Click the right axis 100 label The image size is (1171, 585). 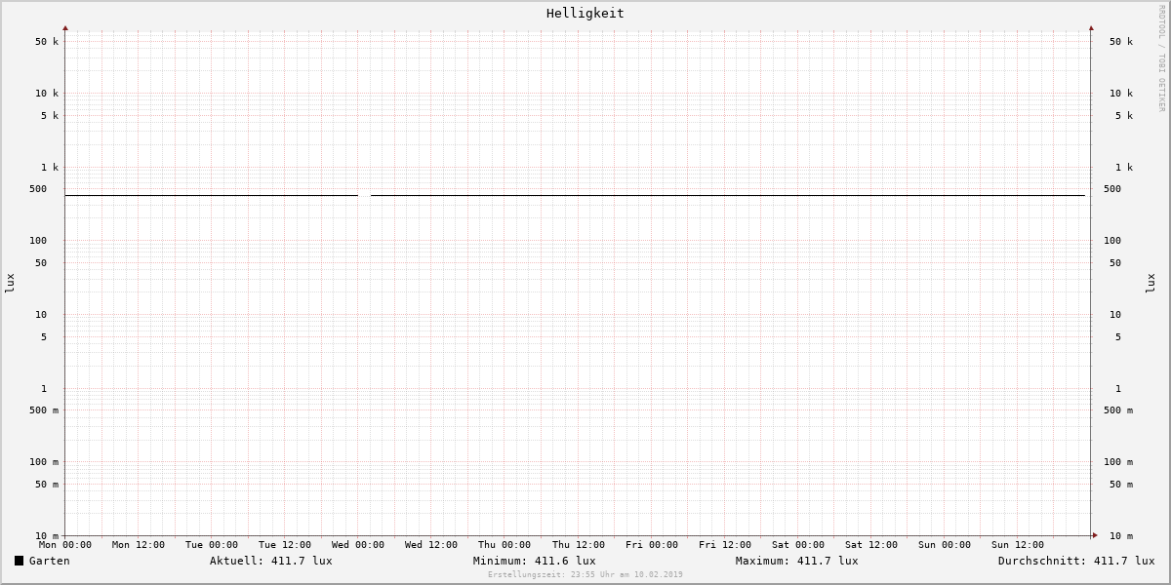pyautogui.click(x=1112, y=241)
